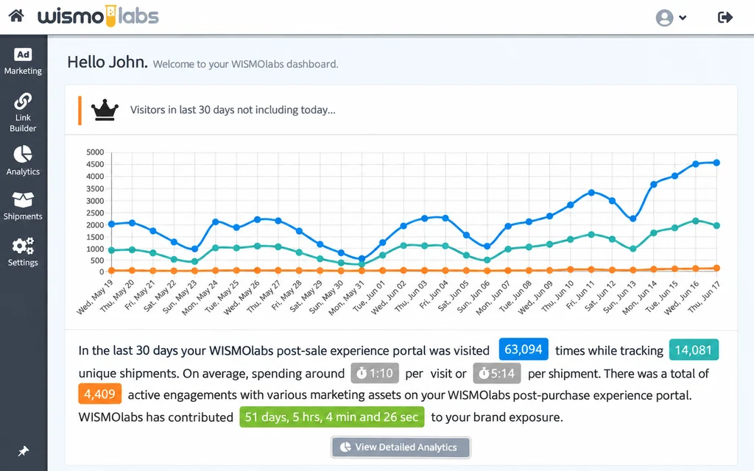Select the Shipments menu label
The image size is (754, 471).
(x=23, y=216)
